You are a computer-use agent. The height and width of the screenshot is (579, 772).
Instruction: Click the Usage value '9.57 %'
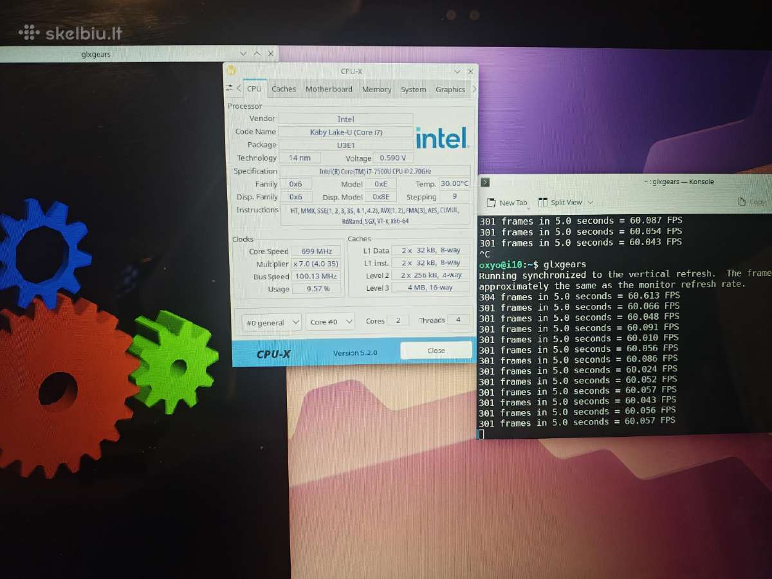click(x=316, y=289)
